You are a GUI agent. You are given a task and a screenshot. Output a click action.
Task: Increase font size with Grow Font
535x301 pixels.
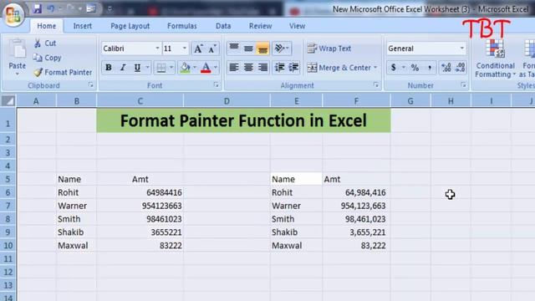pos(198,48)
